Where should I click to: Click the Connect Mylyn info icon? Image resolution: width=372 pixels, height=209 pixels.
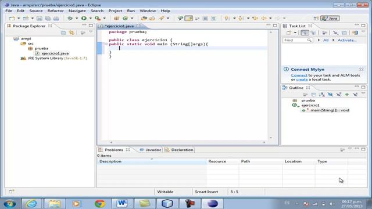[286, 69]
